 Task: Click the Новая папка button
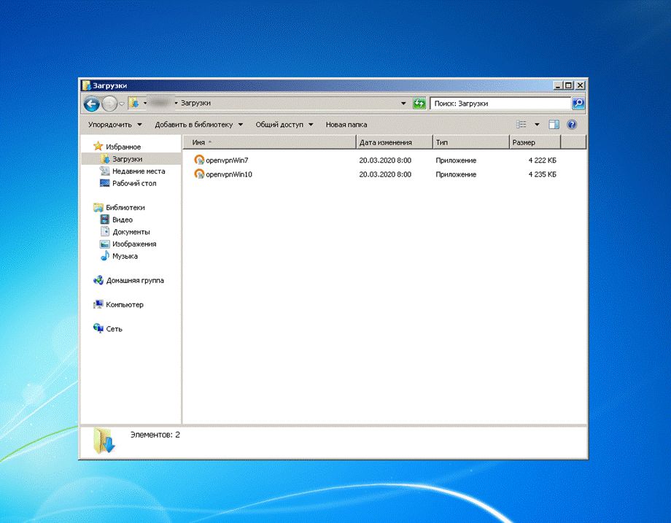click(x=346, y=125)
